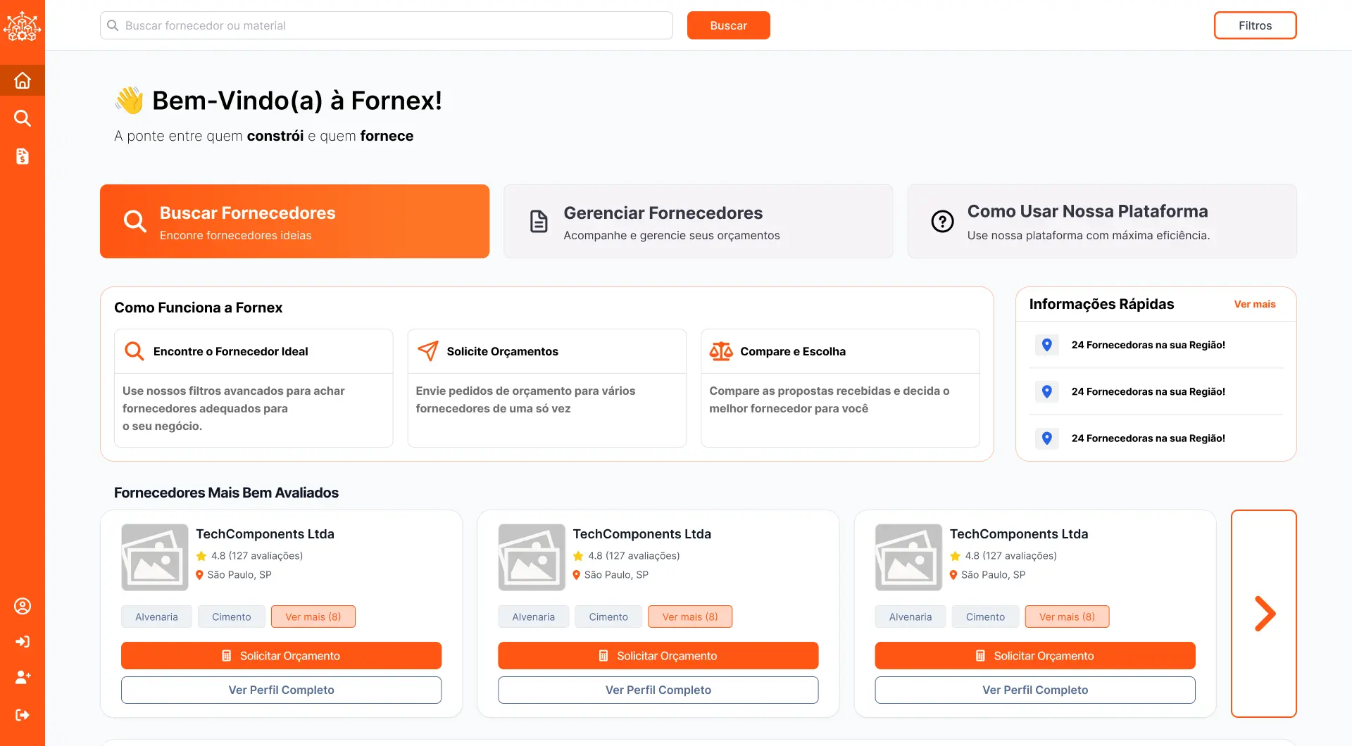Click third '24 Fornecedoras na sua Região!' row
This screenshot has width=1352, height=746.
click(1156, 438)
